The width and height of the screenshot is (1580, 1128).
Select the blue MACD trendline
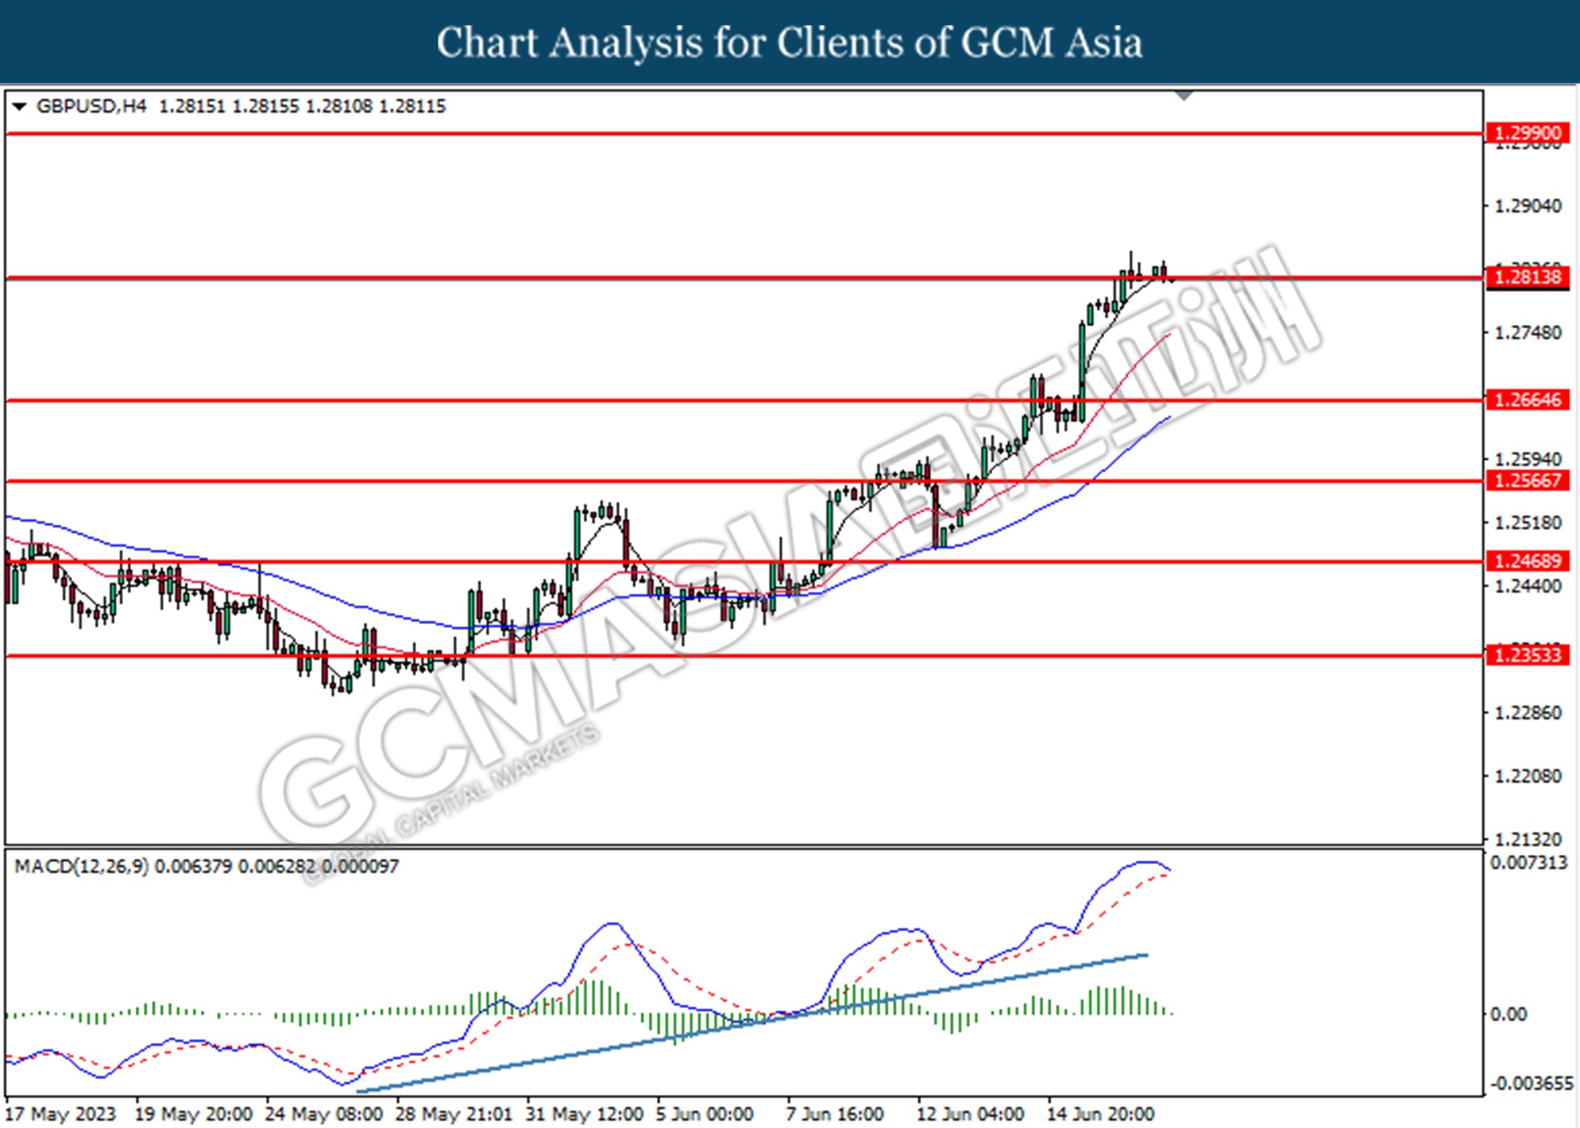pyautogui.click(x=752, y=1024)
